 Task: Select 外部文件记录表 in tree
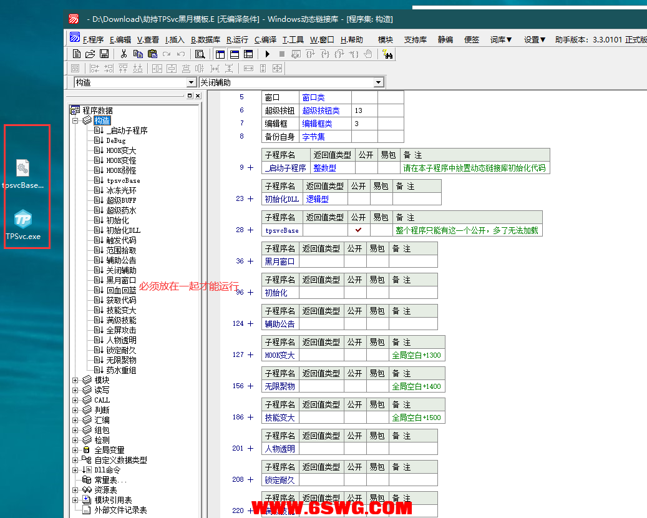(x=120, y=510)
